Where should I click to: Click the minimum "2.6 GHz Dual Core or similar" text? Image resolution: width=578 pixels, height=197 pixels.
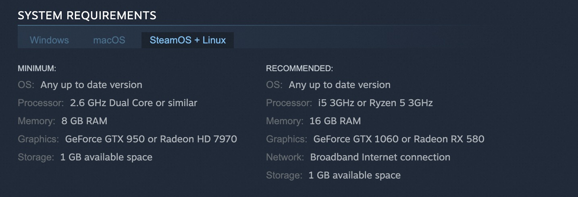coord(133,103)
